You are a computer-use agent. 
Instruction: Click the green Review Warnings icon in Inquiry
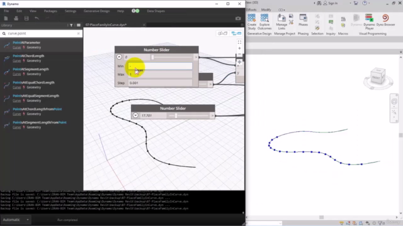point(331,22)
